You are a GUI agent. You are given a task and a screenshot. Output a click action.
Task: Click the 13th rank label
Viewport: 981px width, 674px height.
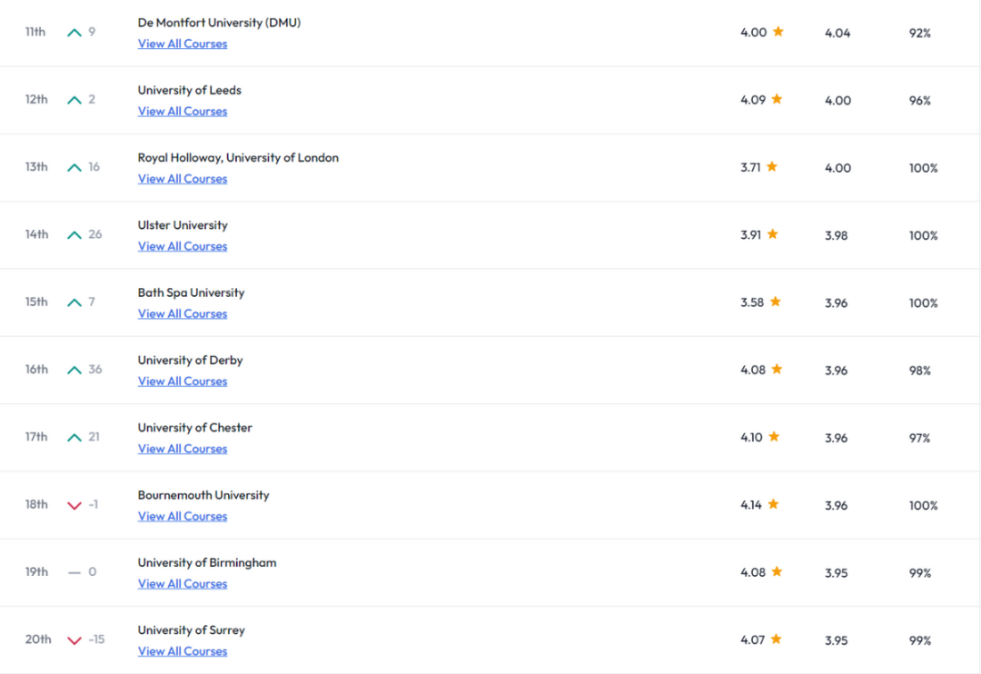tap(36, 167)
